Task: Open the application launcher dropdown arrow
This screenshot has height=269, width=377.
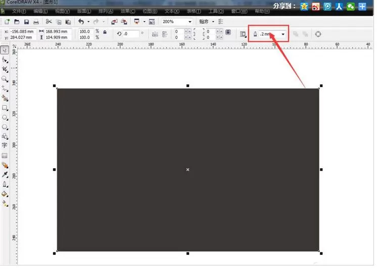Action: coord(144,22)
